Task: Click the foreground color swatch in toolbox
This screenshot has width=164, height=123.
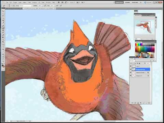Action: tap(3, 65)
